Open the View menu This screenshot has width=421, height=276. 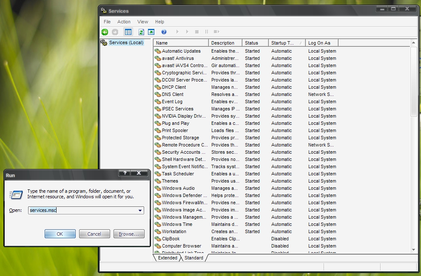click(x=142, y=22)
